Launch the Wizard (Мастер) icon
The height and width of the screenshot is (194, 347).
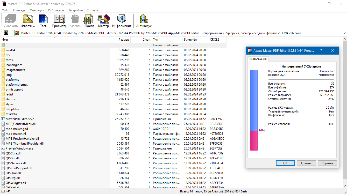103,21
